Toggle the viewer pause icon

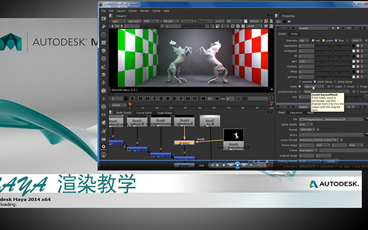[243, 26]
